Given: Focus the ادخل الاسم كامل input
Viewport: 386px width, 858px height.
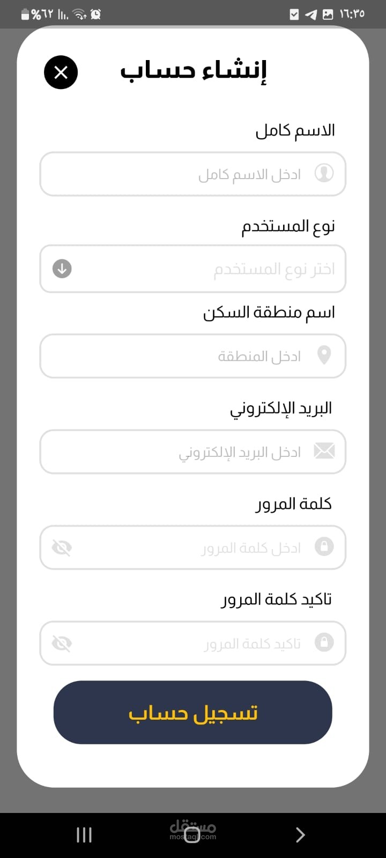Looking at the screenshot, I should click(x=214, y=174).
